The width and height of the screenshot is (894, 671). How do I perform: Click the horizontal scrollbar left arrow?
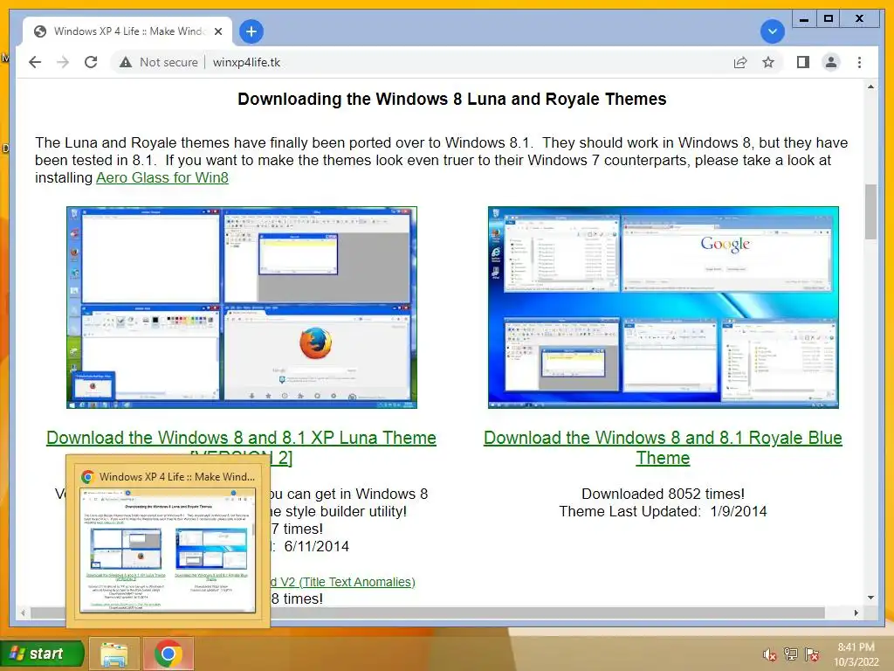(x=23, y=612)
